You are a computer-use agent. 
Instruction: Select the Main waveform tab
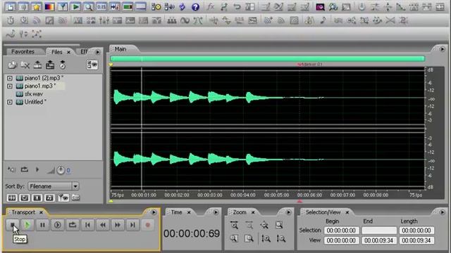tap(121, 49)
